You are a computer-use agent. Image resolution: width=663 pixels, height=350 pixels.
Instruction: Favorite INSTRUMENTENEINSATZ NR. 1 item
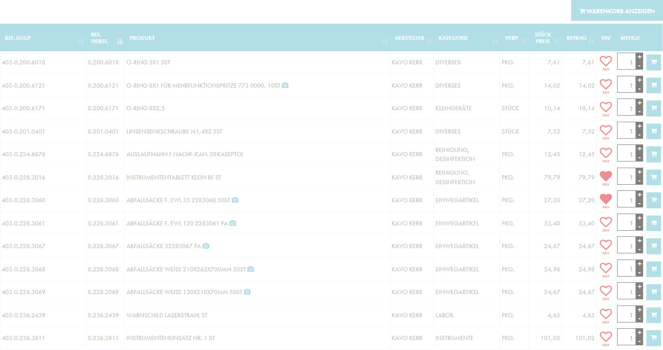pos(606,339)
